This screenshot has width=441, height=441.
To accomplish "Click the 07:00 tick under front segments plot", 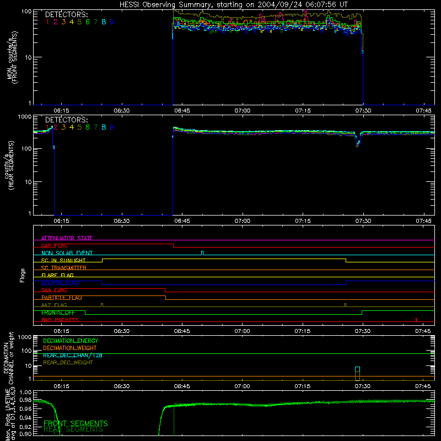I will [243, 111].
